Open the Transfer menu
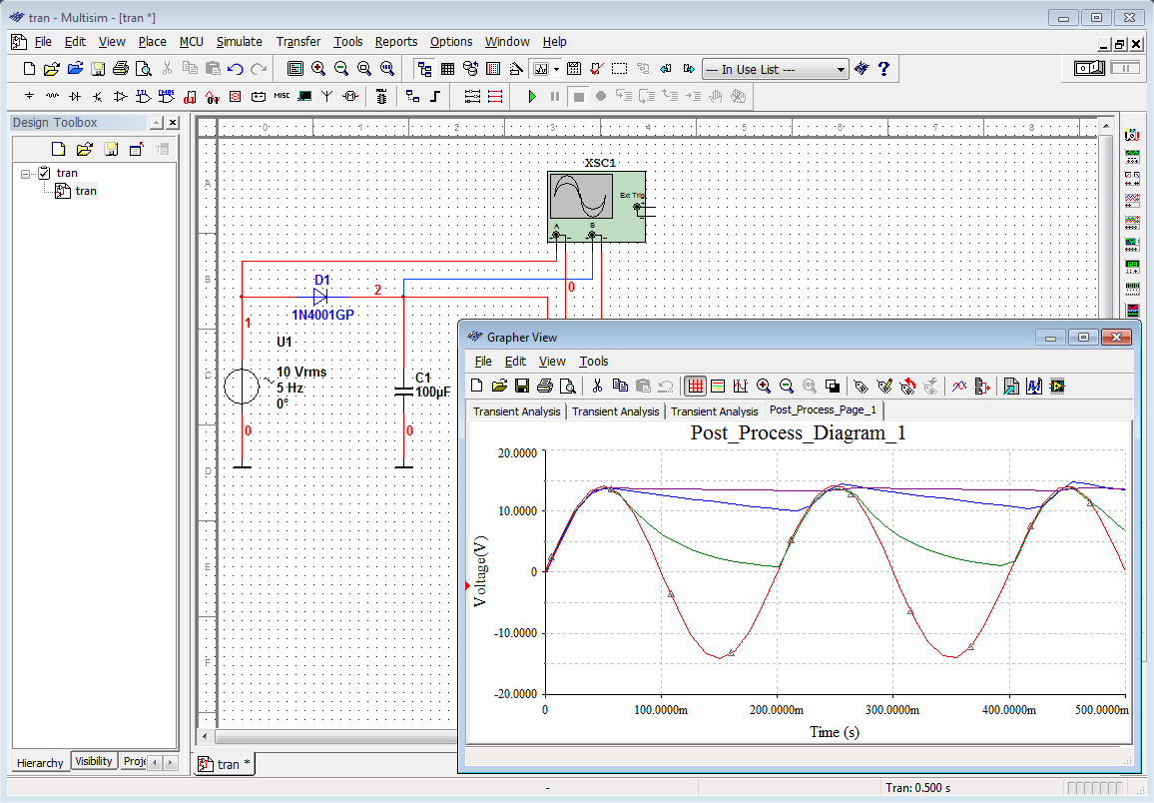1154x803 pixels. [x=298, y=42]
